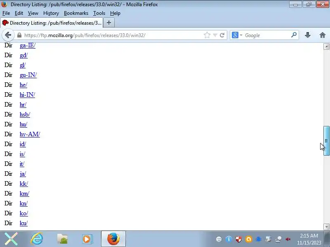Viewport: 330px width, 247px height.
Task: Bookmark this page with the star icon
Action: [x=207, y=35]
